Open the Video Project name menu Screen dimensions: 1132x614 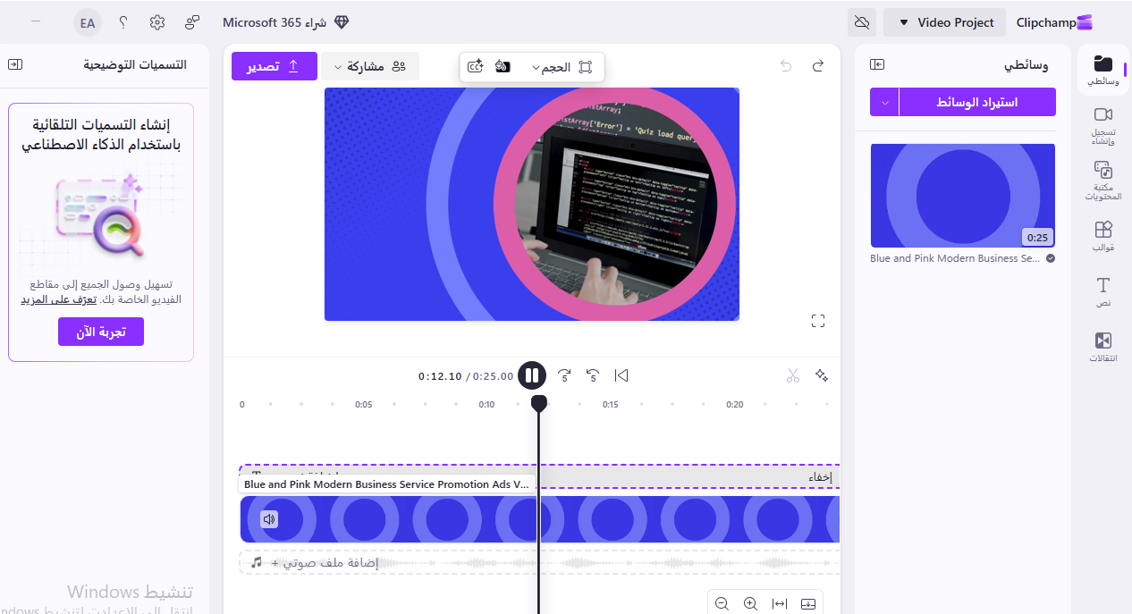tap(944, 21)
